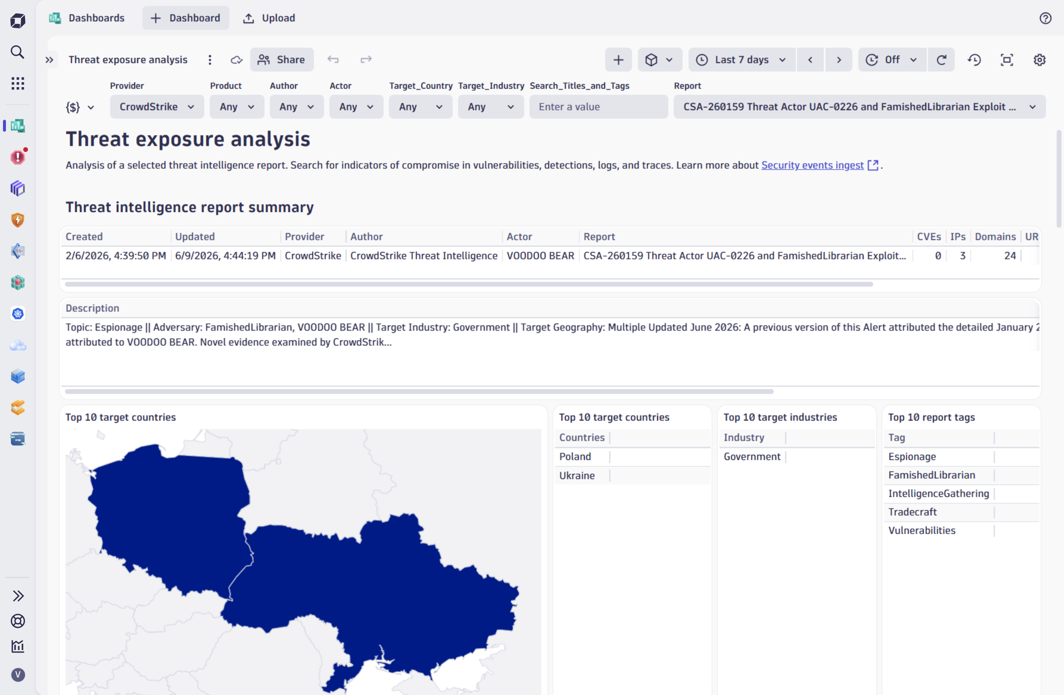Image resolution: width=1064 pixels, height=695 pixels.
Task: Open the Clouds app icon in sidebar
Action: pos(17,345)
